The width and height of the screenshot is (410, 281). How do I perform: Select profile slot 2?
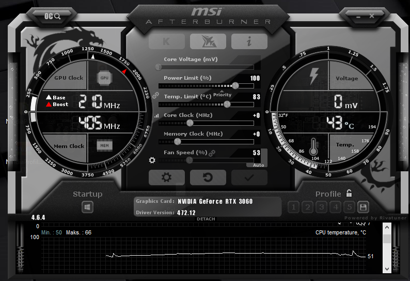[x=308, y=208]
